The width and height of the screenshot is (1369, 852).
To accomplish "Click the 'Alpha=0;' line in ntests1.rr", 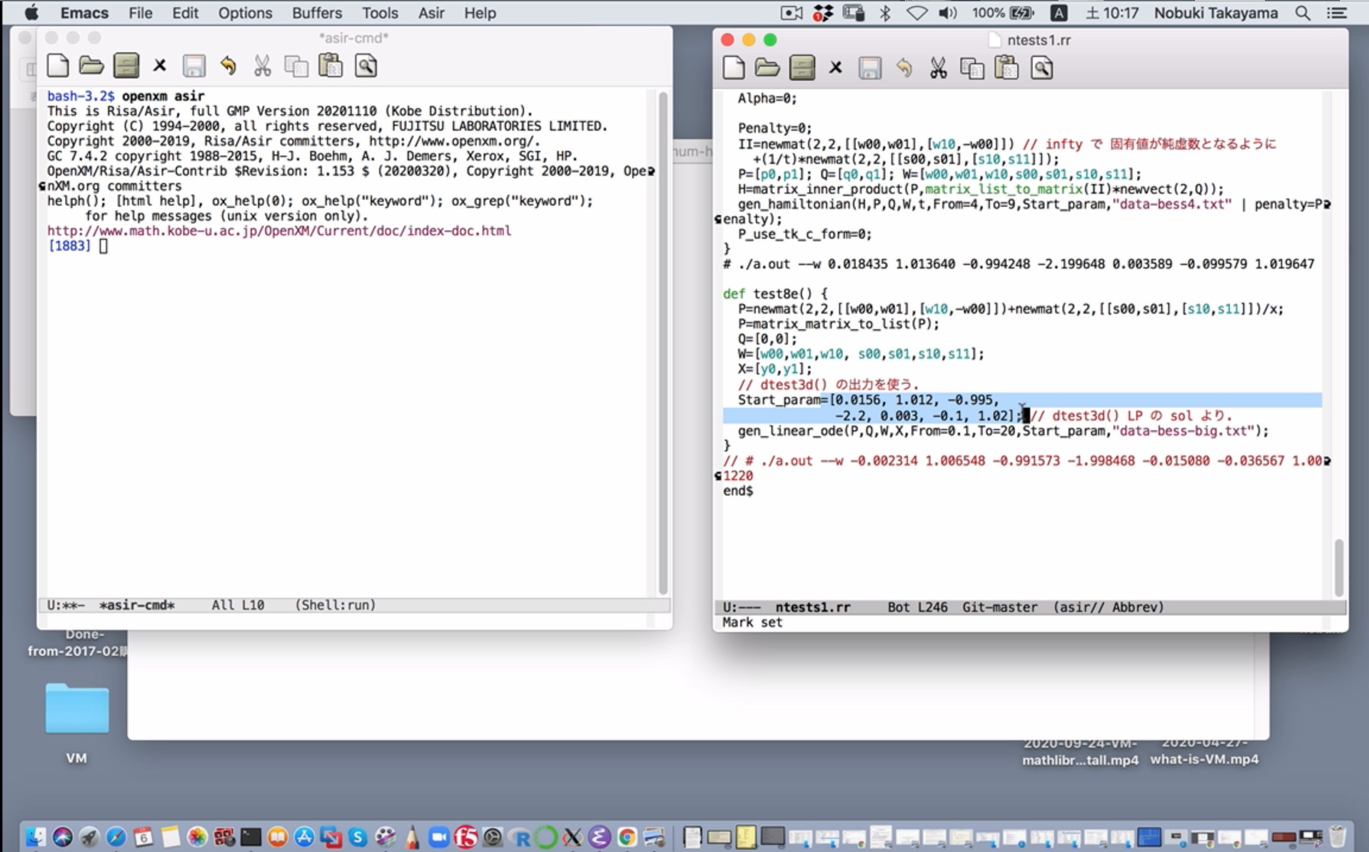I will [767, 98].
